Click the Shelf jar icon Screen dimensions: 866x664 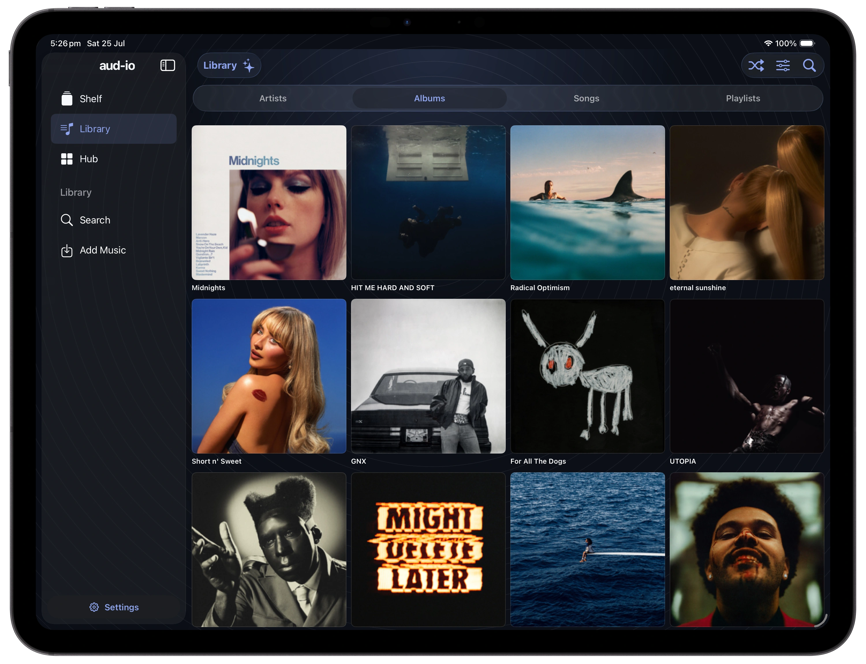(67, 98)
